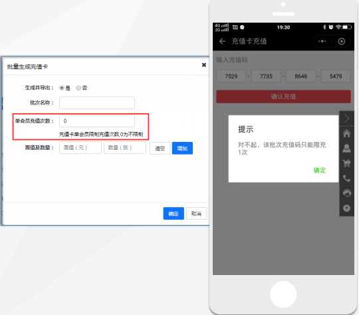The image size is (359, 315).
Task: Open the shopping cart sidebar icon
Action: tap(346, 163)
